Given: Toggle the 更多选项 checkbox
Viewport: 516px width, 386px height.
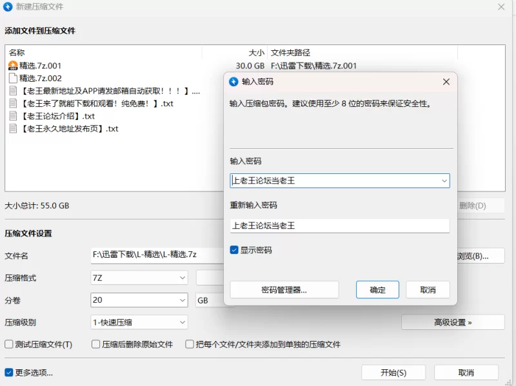Looking at the screenshot, I should (x=9, y=372).
